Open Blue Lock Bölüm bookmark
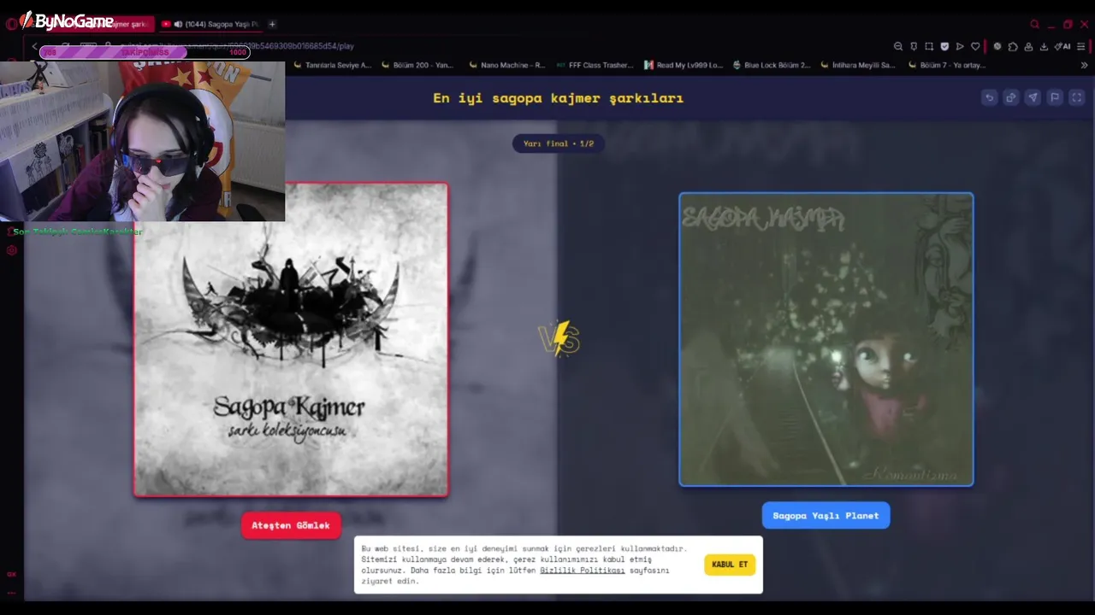The width and height of the screenshot is (1095, 615). click(772, 65)
